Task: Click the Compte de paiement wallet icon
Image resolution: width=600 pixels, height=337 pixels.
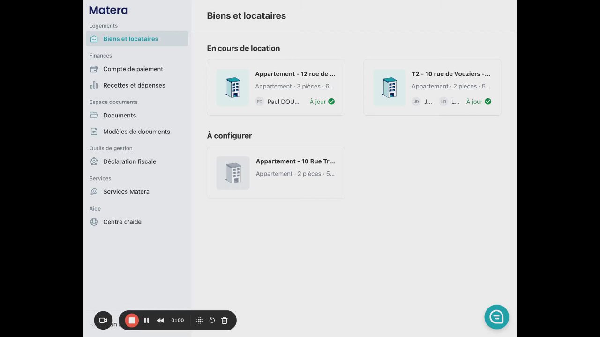Action: click(x=94, y=69)
